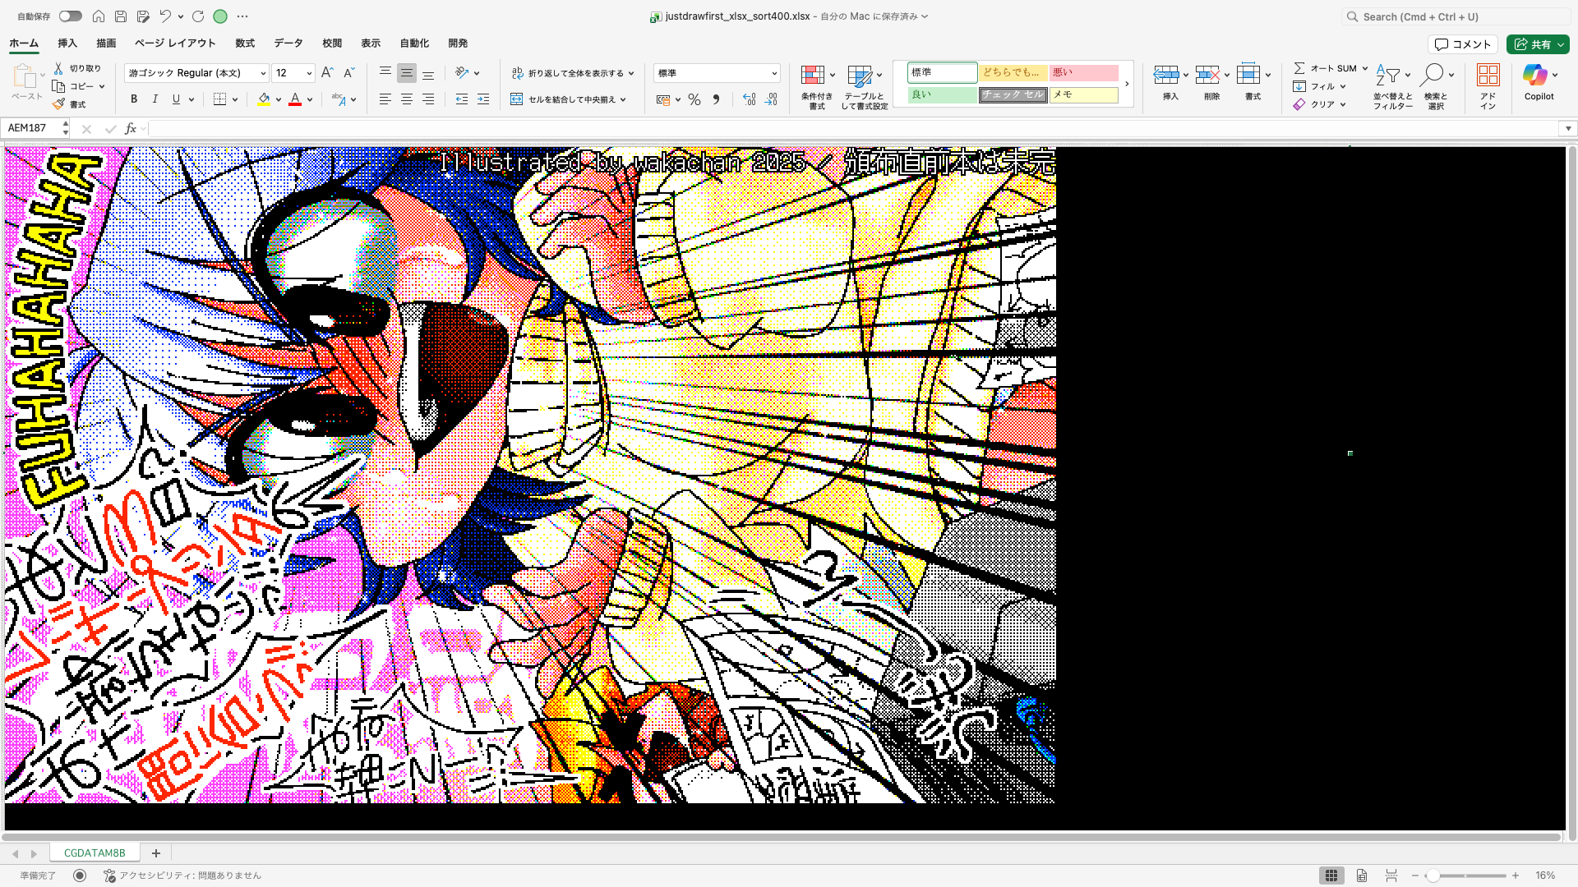The height and width of the screenshot is (887, 1578).
Task: Click the percent style icon
Action: pos(694,99)
